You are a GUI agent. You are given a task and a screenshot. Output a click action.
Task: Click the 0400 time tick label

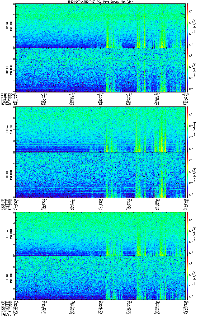[x=129, y=313]
